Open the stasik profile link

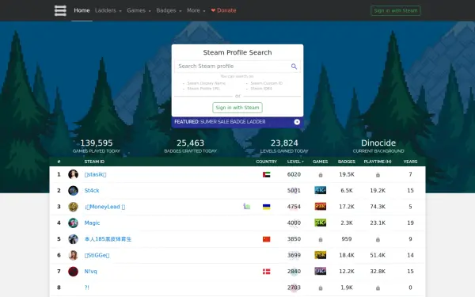[95, 174]
